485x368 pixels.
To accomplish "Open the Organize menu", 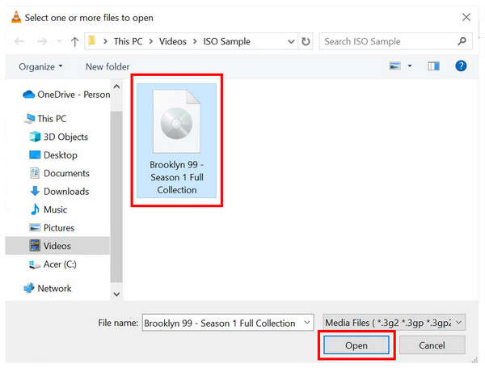I will pos(40,66).
